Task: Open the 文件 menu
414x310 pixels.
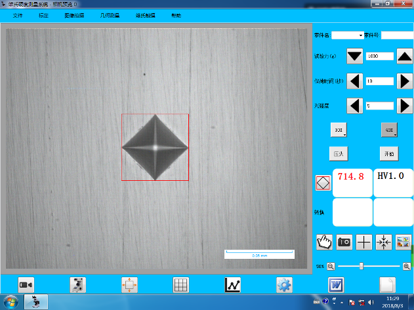Action: [18, 14]
